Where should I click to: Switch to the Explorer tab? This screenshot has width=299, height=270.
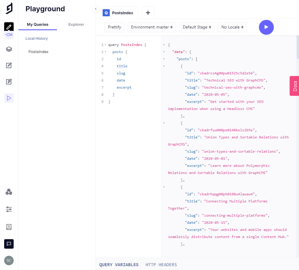click(76, 25)
